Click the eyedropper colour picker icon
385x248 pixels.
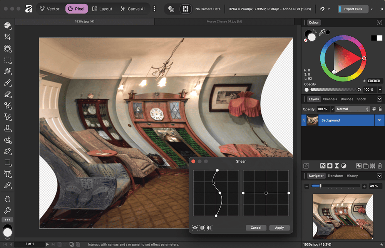(x=322, y=33)
